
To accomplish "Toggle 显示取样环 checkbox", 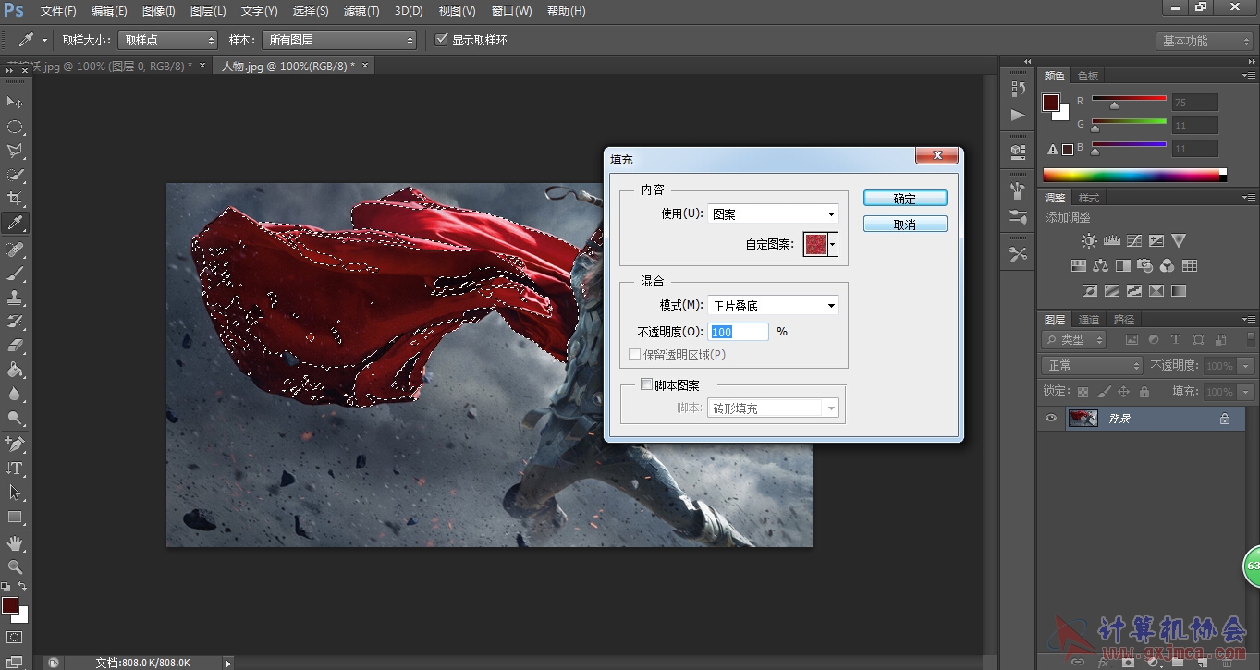I will pos(442,40).
